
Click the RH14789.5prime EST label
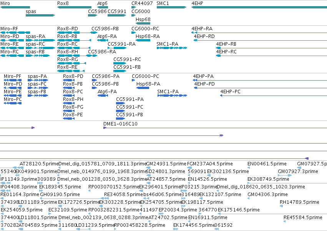click(299, 202)
